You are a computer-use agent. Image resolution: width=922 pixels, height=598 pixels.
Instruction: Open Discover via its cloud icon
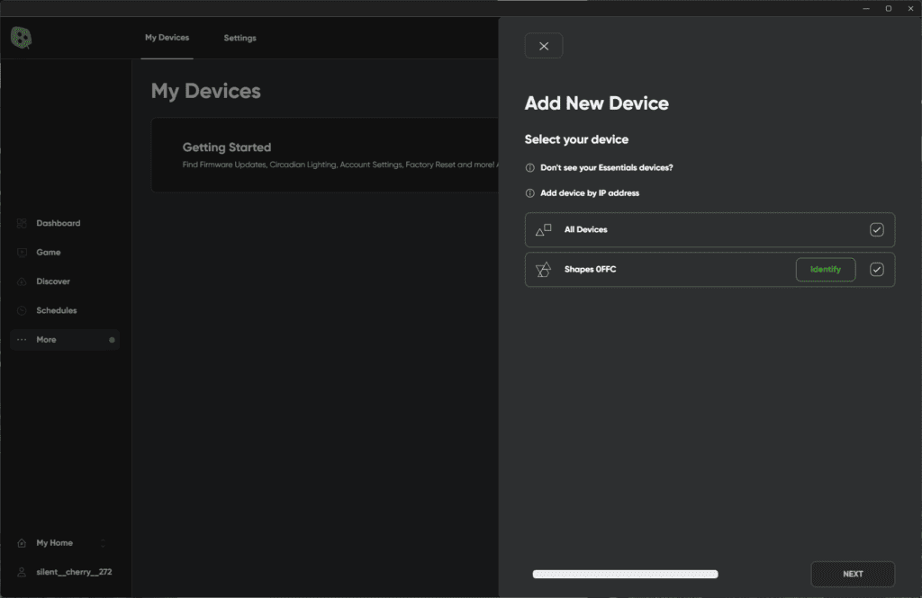click(x=22, y=281)
